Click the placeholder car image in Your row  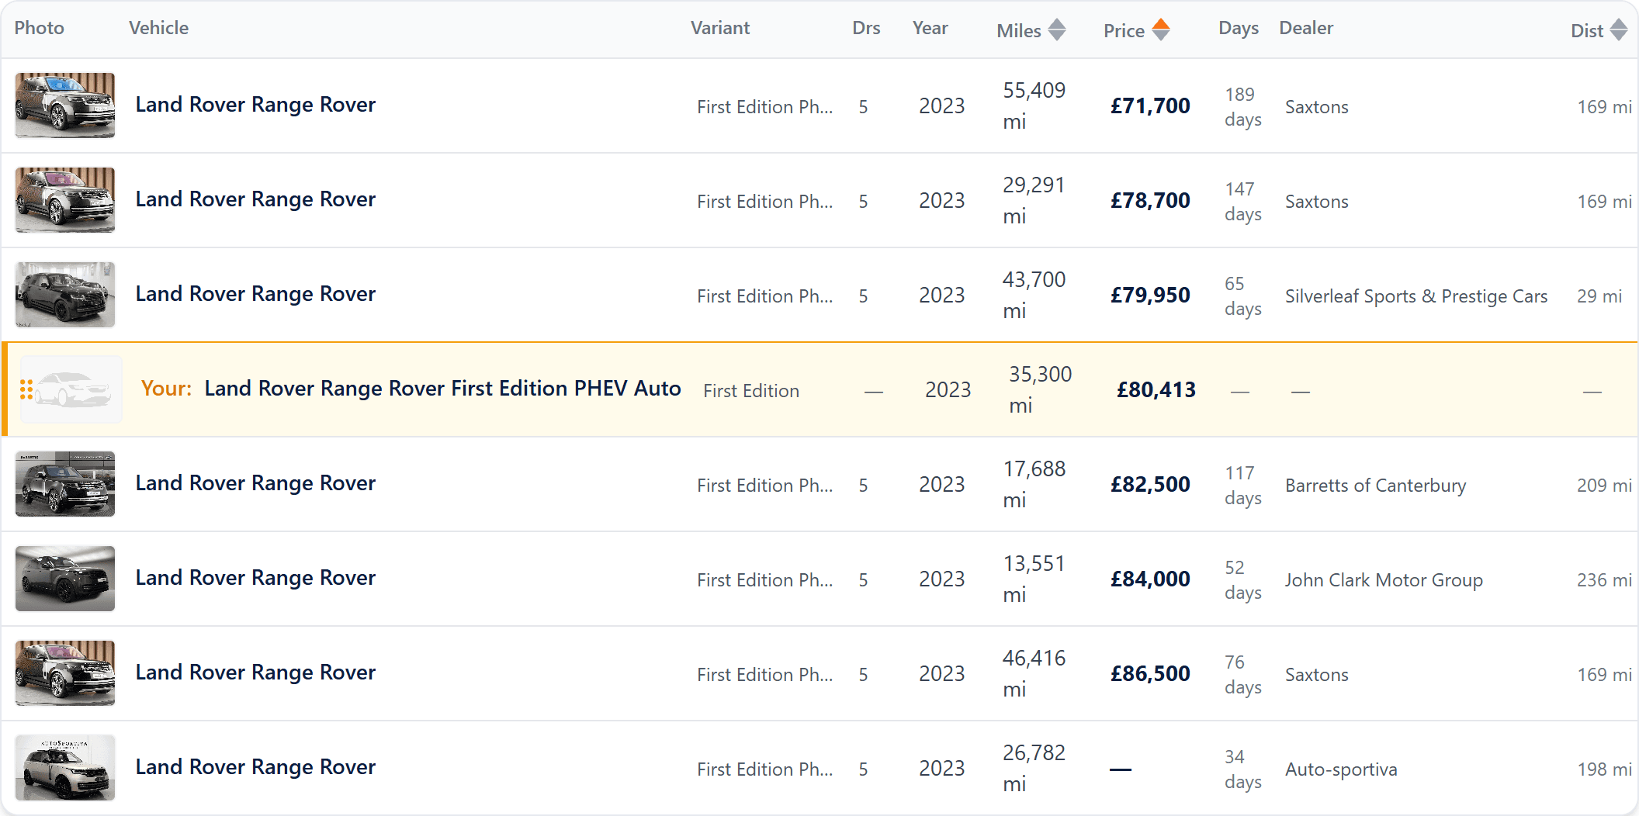[x=71, y=389]
